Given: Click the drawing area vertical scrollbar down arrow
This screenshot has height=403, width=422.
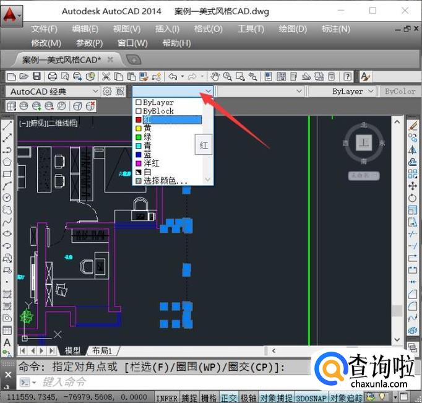Looking at the screenshot, I should pyautogui.click(x=397, y=340).
